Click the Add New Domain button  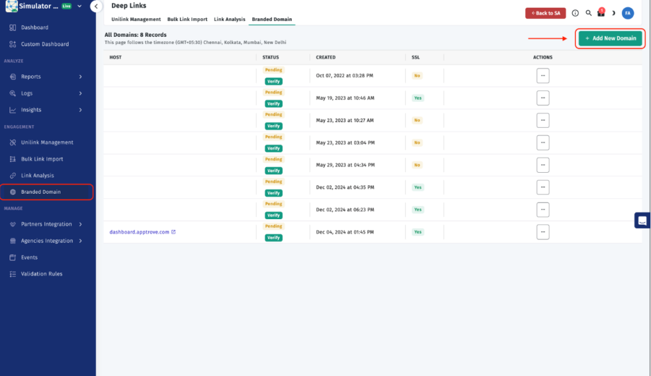(610, 38)
